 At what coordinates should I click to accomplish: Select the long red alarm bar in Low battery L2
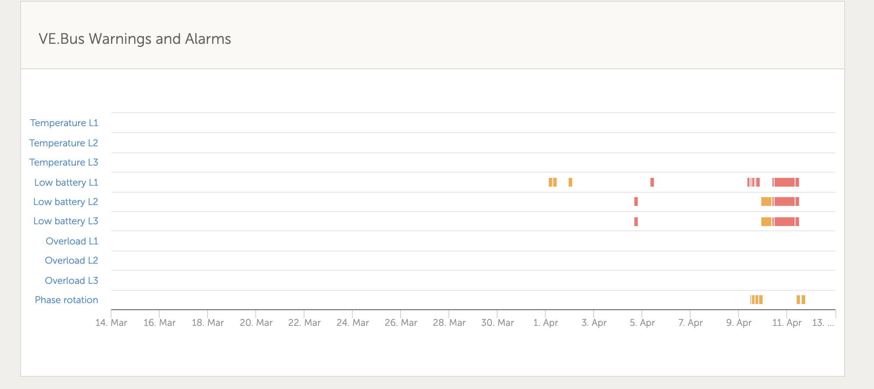785,202
